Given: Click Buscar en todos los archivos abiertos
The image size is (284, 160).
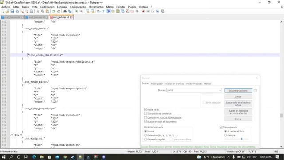Looking at the screenshot, I should click(x=238, y=112).
